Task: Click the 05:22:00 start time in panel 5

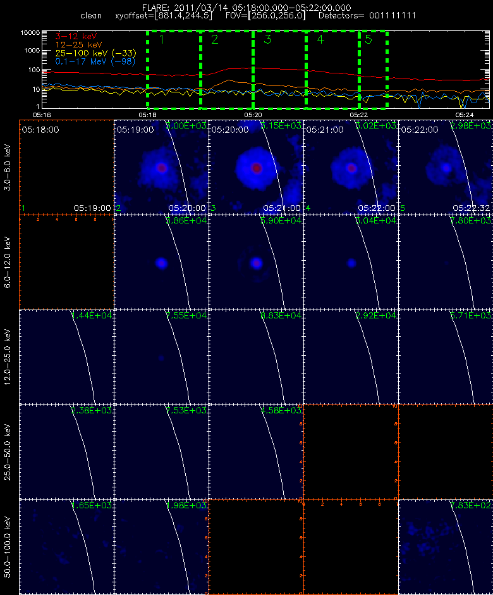Action: pyautogui.click(x=420, y=130)
